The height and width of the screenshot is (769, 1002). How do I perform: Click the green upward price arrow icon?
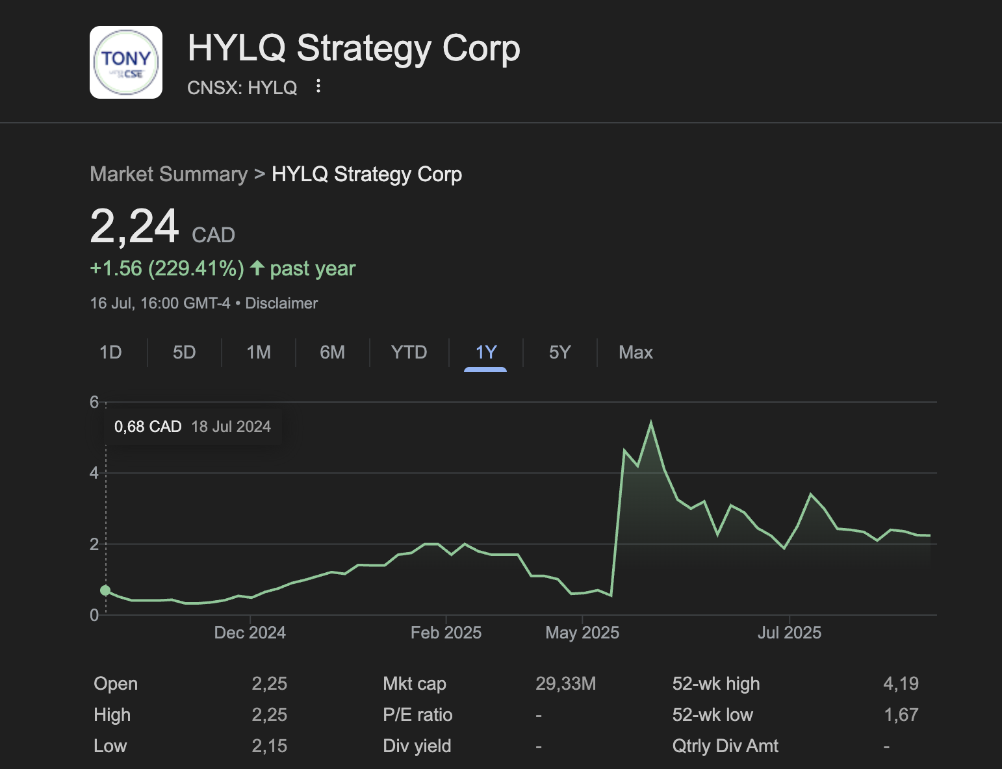tap(257, 268)
